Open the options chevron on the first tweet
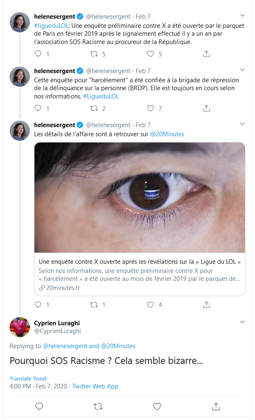 (242, 15)
